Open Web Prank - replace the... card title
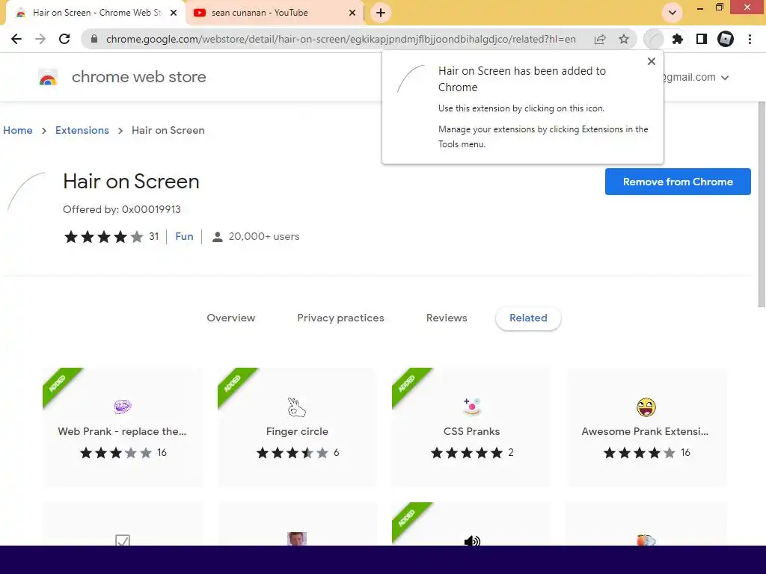This screenshot has height=574, width=766. pyautogui.click(x=122, y=431)
